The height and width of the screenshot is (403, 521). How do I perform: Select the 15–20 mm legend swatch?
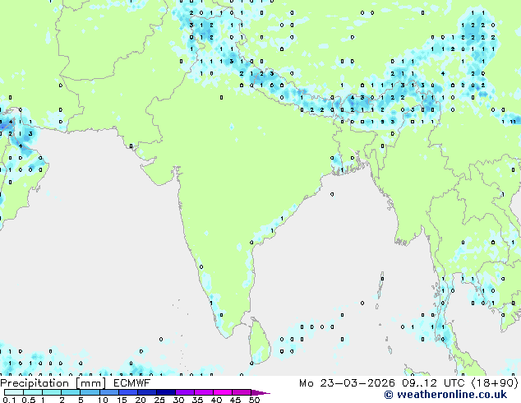127,392
